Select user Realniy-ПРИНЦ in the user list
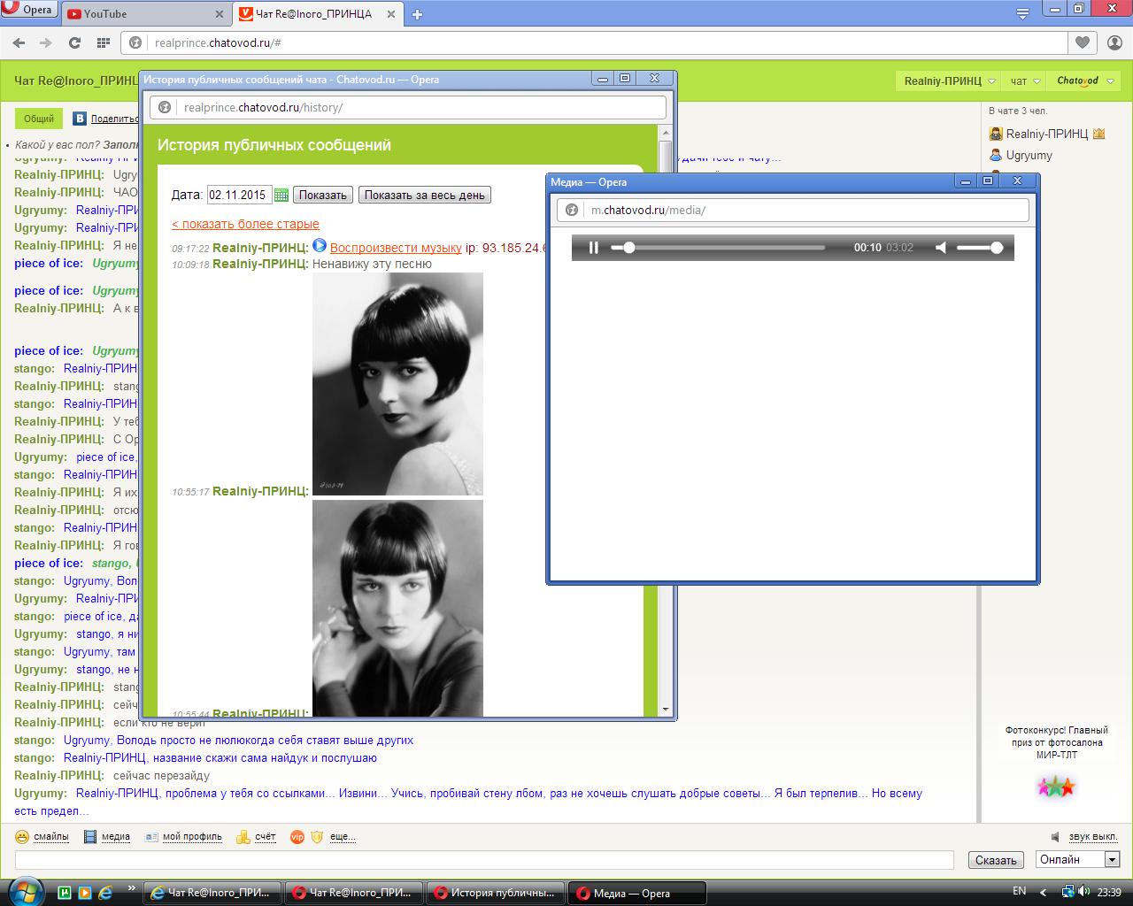The width and height of the screenshot is (1133, 906). point(1046,134)
